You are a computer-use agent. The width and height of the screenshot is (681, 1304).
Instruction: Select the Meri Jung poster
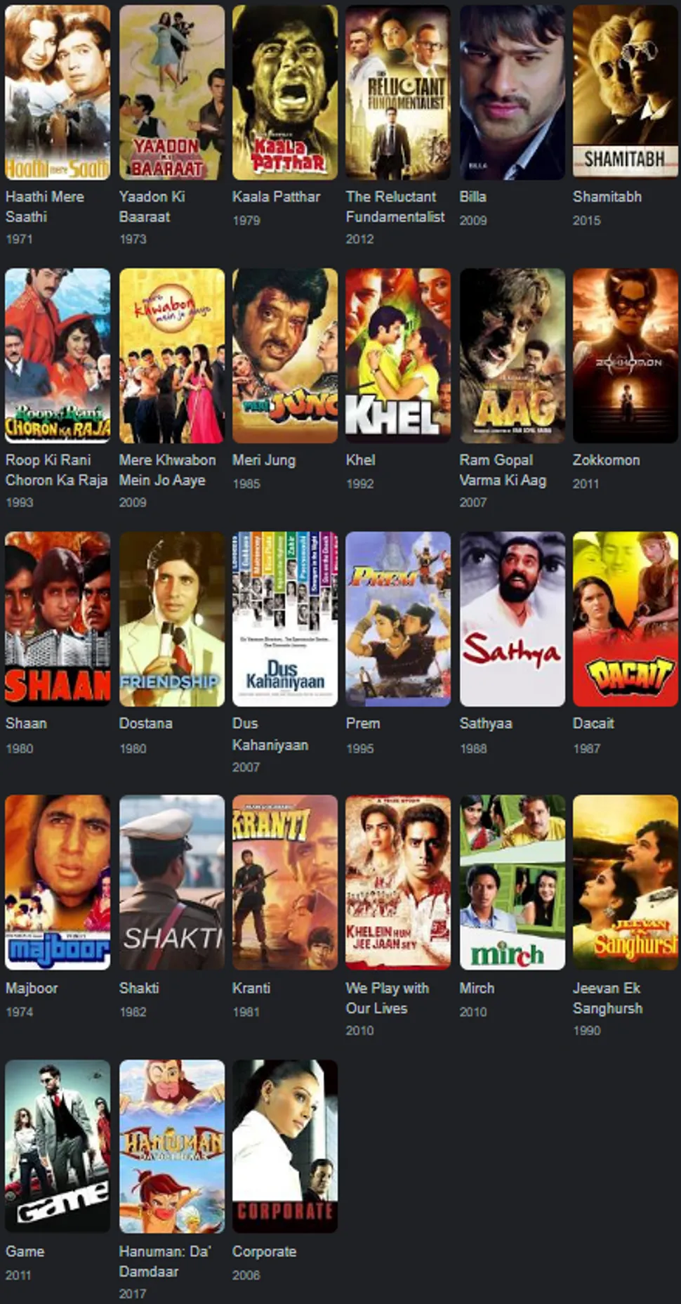[x=285, y=356]
